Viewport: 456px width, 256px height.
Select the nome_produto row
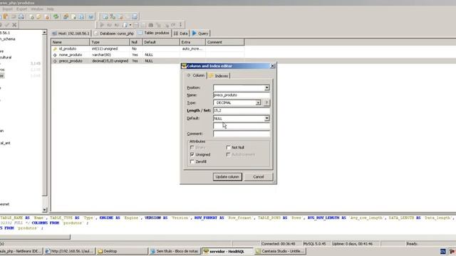coord(147,55)
